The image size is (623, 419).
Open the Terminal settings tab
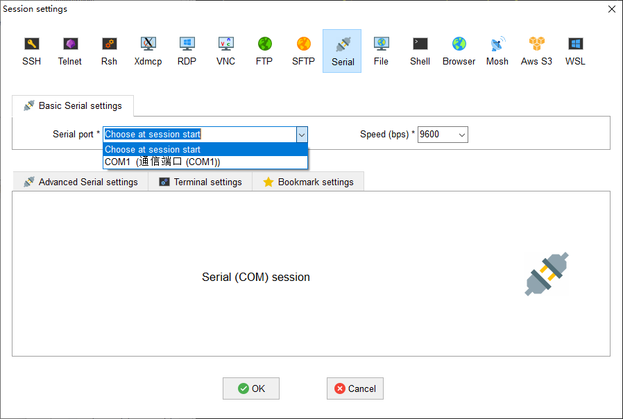tap(200, 182)
